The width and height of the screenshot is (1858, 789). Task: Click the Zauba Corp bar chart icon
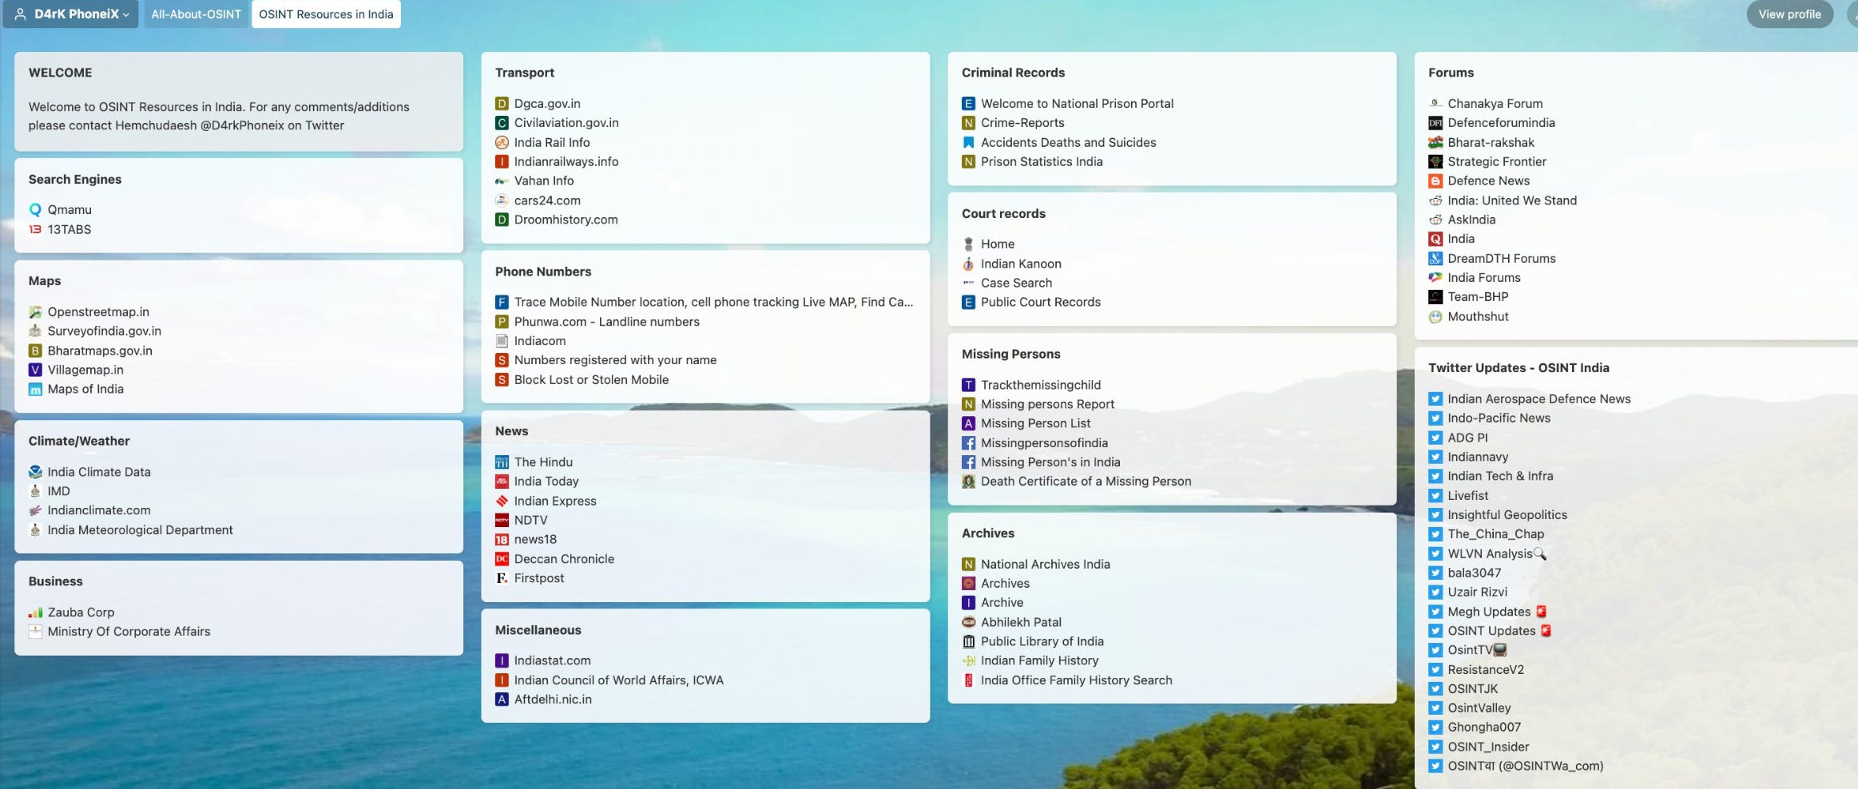35,613
